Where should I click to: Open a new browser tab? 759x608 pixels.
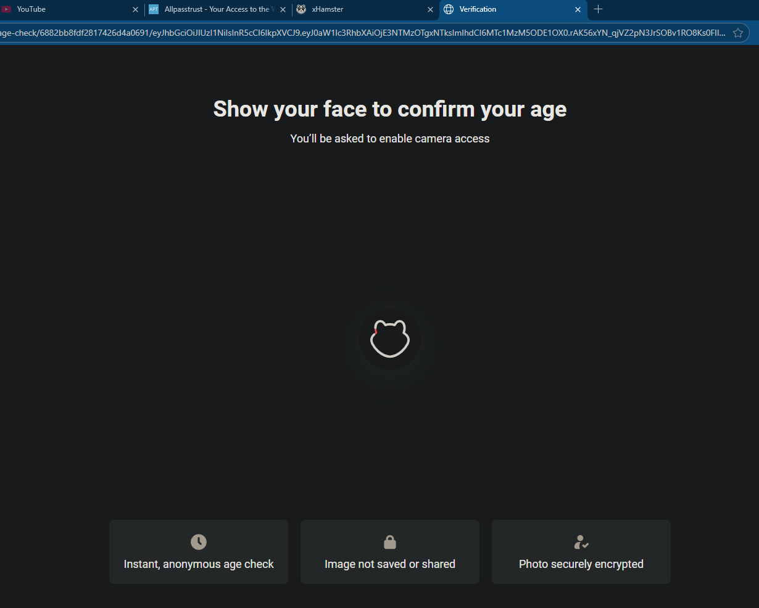[x=598, y=9]
